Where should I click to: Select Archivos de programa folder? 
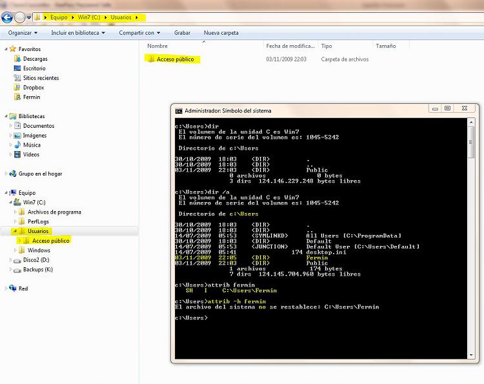click(x=54, y=212)
